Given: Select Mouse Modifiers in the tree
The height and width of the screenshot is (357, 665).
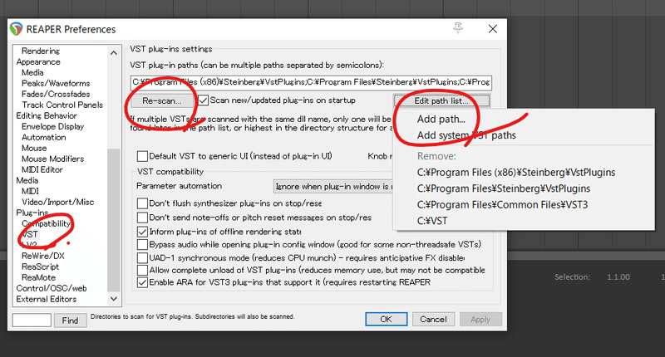Looking at the screenshot, I should pyautogui.click(x=52, y=159).
